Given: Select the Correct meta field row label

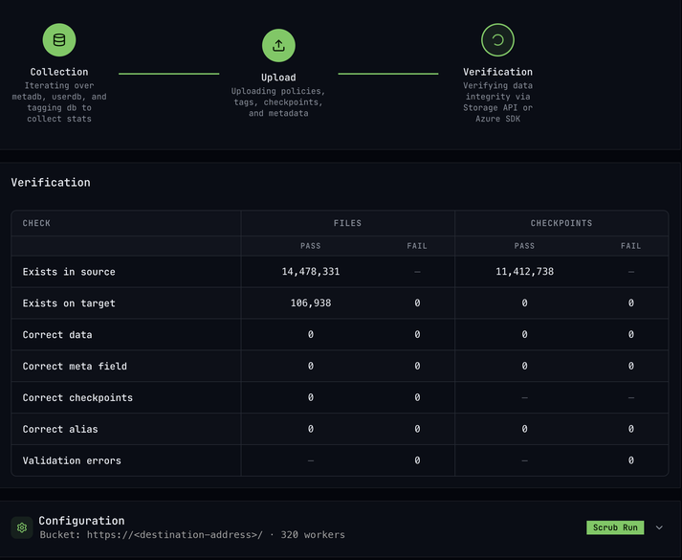Looking at the screenshot, I should coord(75,367).
